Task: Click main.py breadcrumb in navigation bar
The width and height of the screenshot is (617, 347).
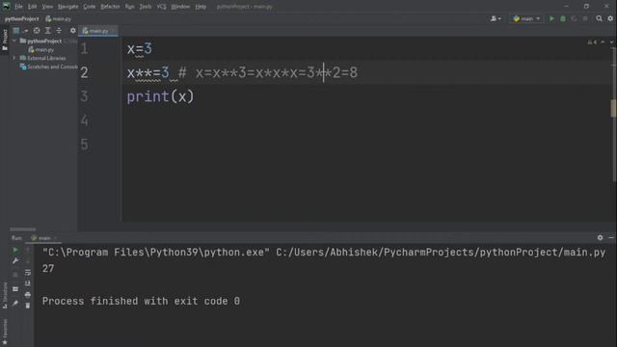Action: pos(58,18)
